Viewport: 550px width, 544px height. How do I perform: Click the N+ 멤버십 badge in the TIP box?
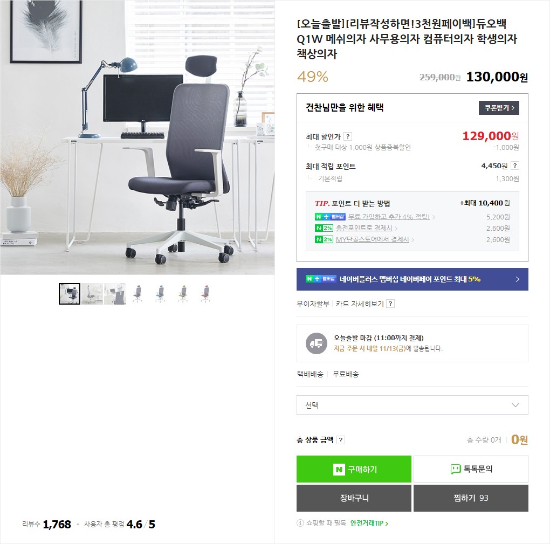tap(330, 217)
